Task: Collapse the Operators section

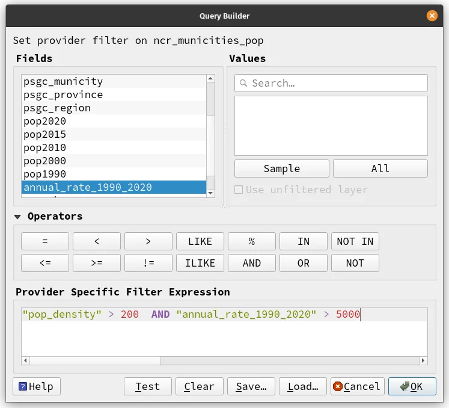Action: [17, 217]
